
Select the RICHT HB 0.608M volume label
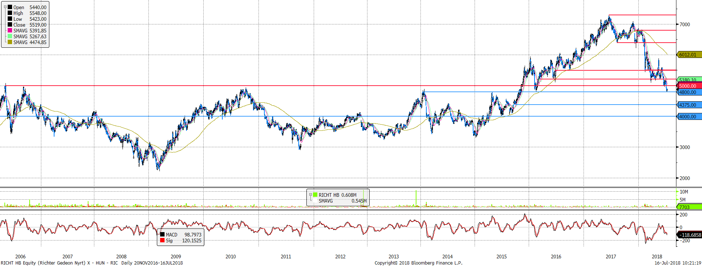(337, 195)
